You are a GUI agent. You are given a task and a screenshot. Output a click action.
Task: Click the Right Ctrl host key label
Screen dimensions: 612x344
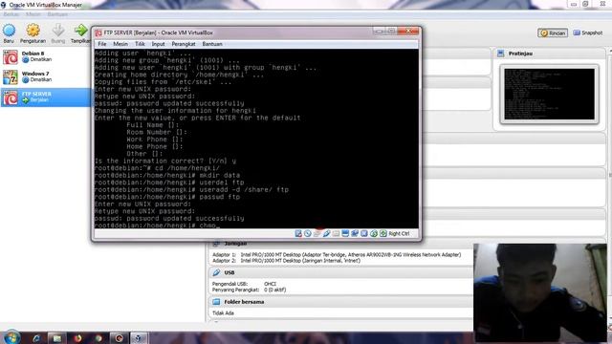[x=399, y=233]
